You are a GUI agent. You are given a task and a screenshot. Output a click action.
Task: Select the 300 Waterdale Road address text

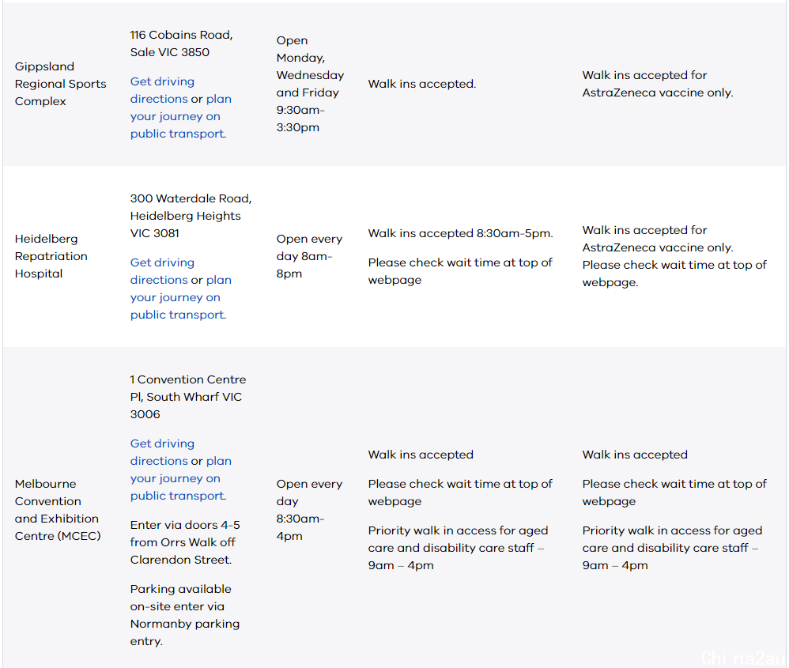(191, 216)
